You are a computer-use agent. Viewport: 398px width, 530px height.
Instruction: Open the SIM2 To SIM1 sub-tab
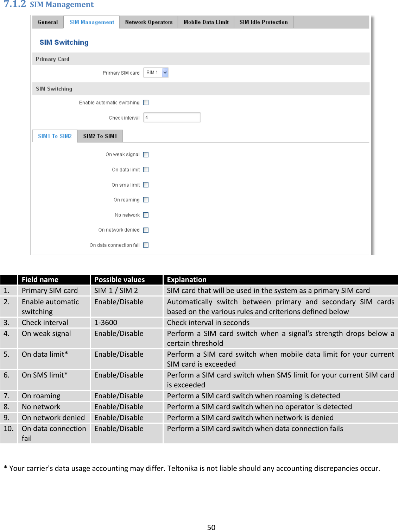pyautogui.click(x=100, y=136)
